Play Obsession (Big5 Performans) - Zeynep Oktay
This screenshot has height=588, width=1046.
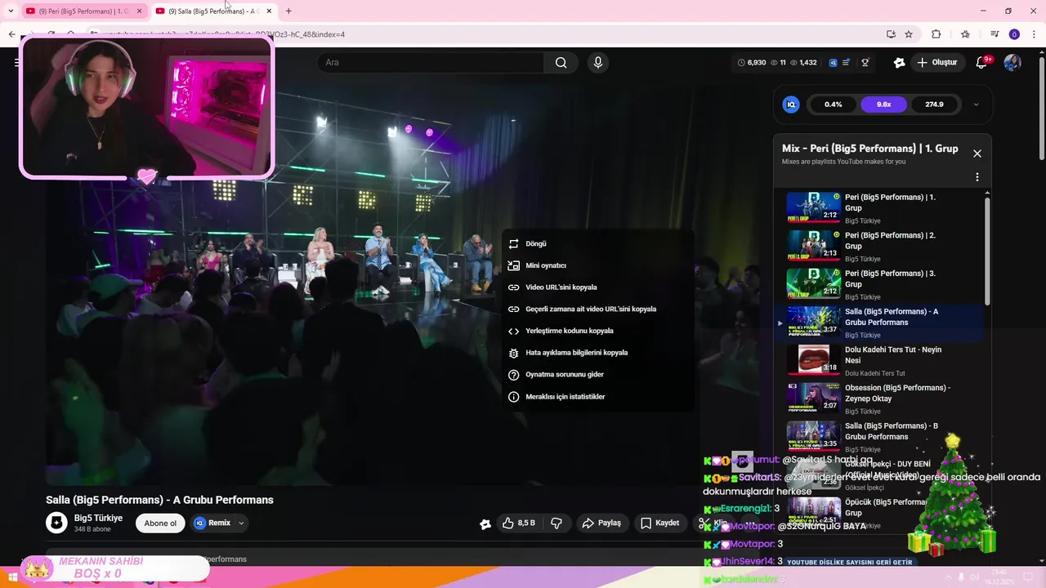(x=879, y=399)
